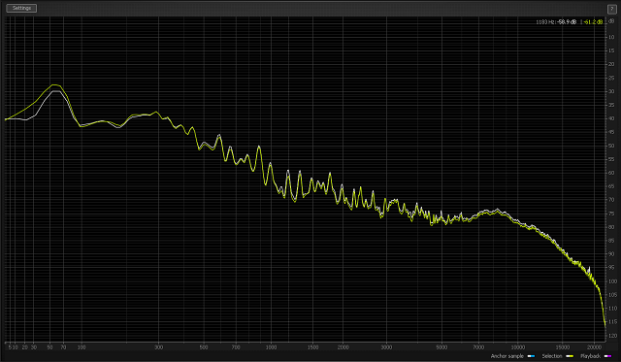Select the Anchor sample legend label
Image resolution: width=621 pixels, height=362 pixels.
click(x=507, y=356)
